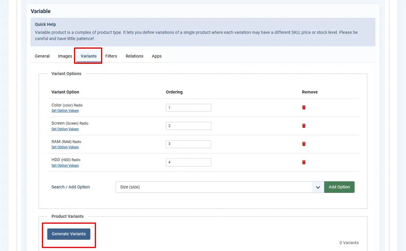
Task: Click the Variable section heading
Action: pos(41,11)
